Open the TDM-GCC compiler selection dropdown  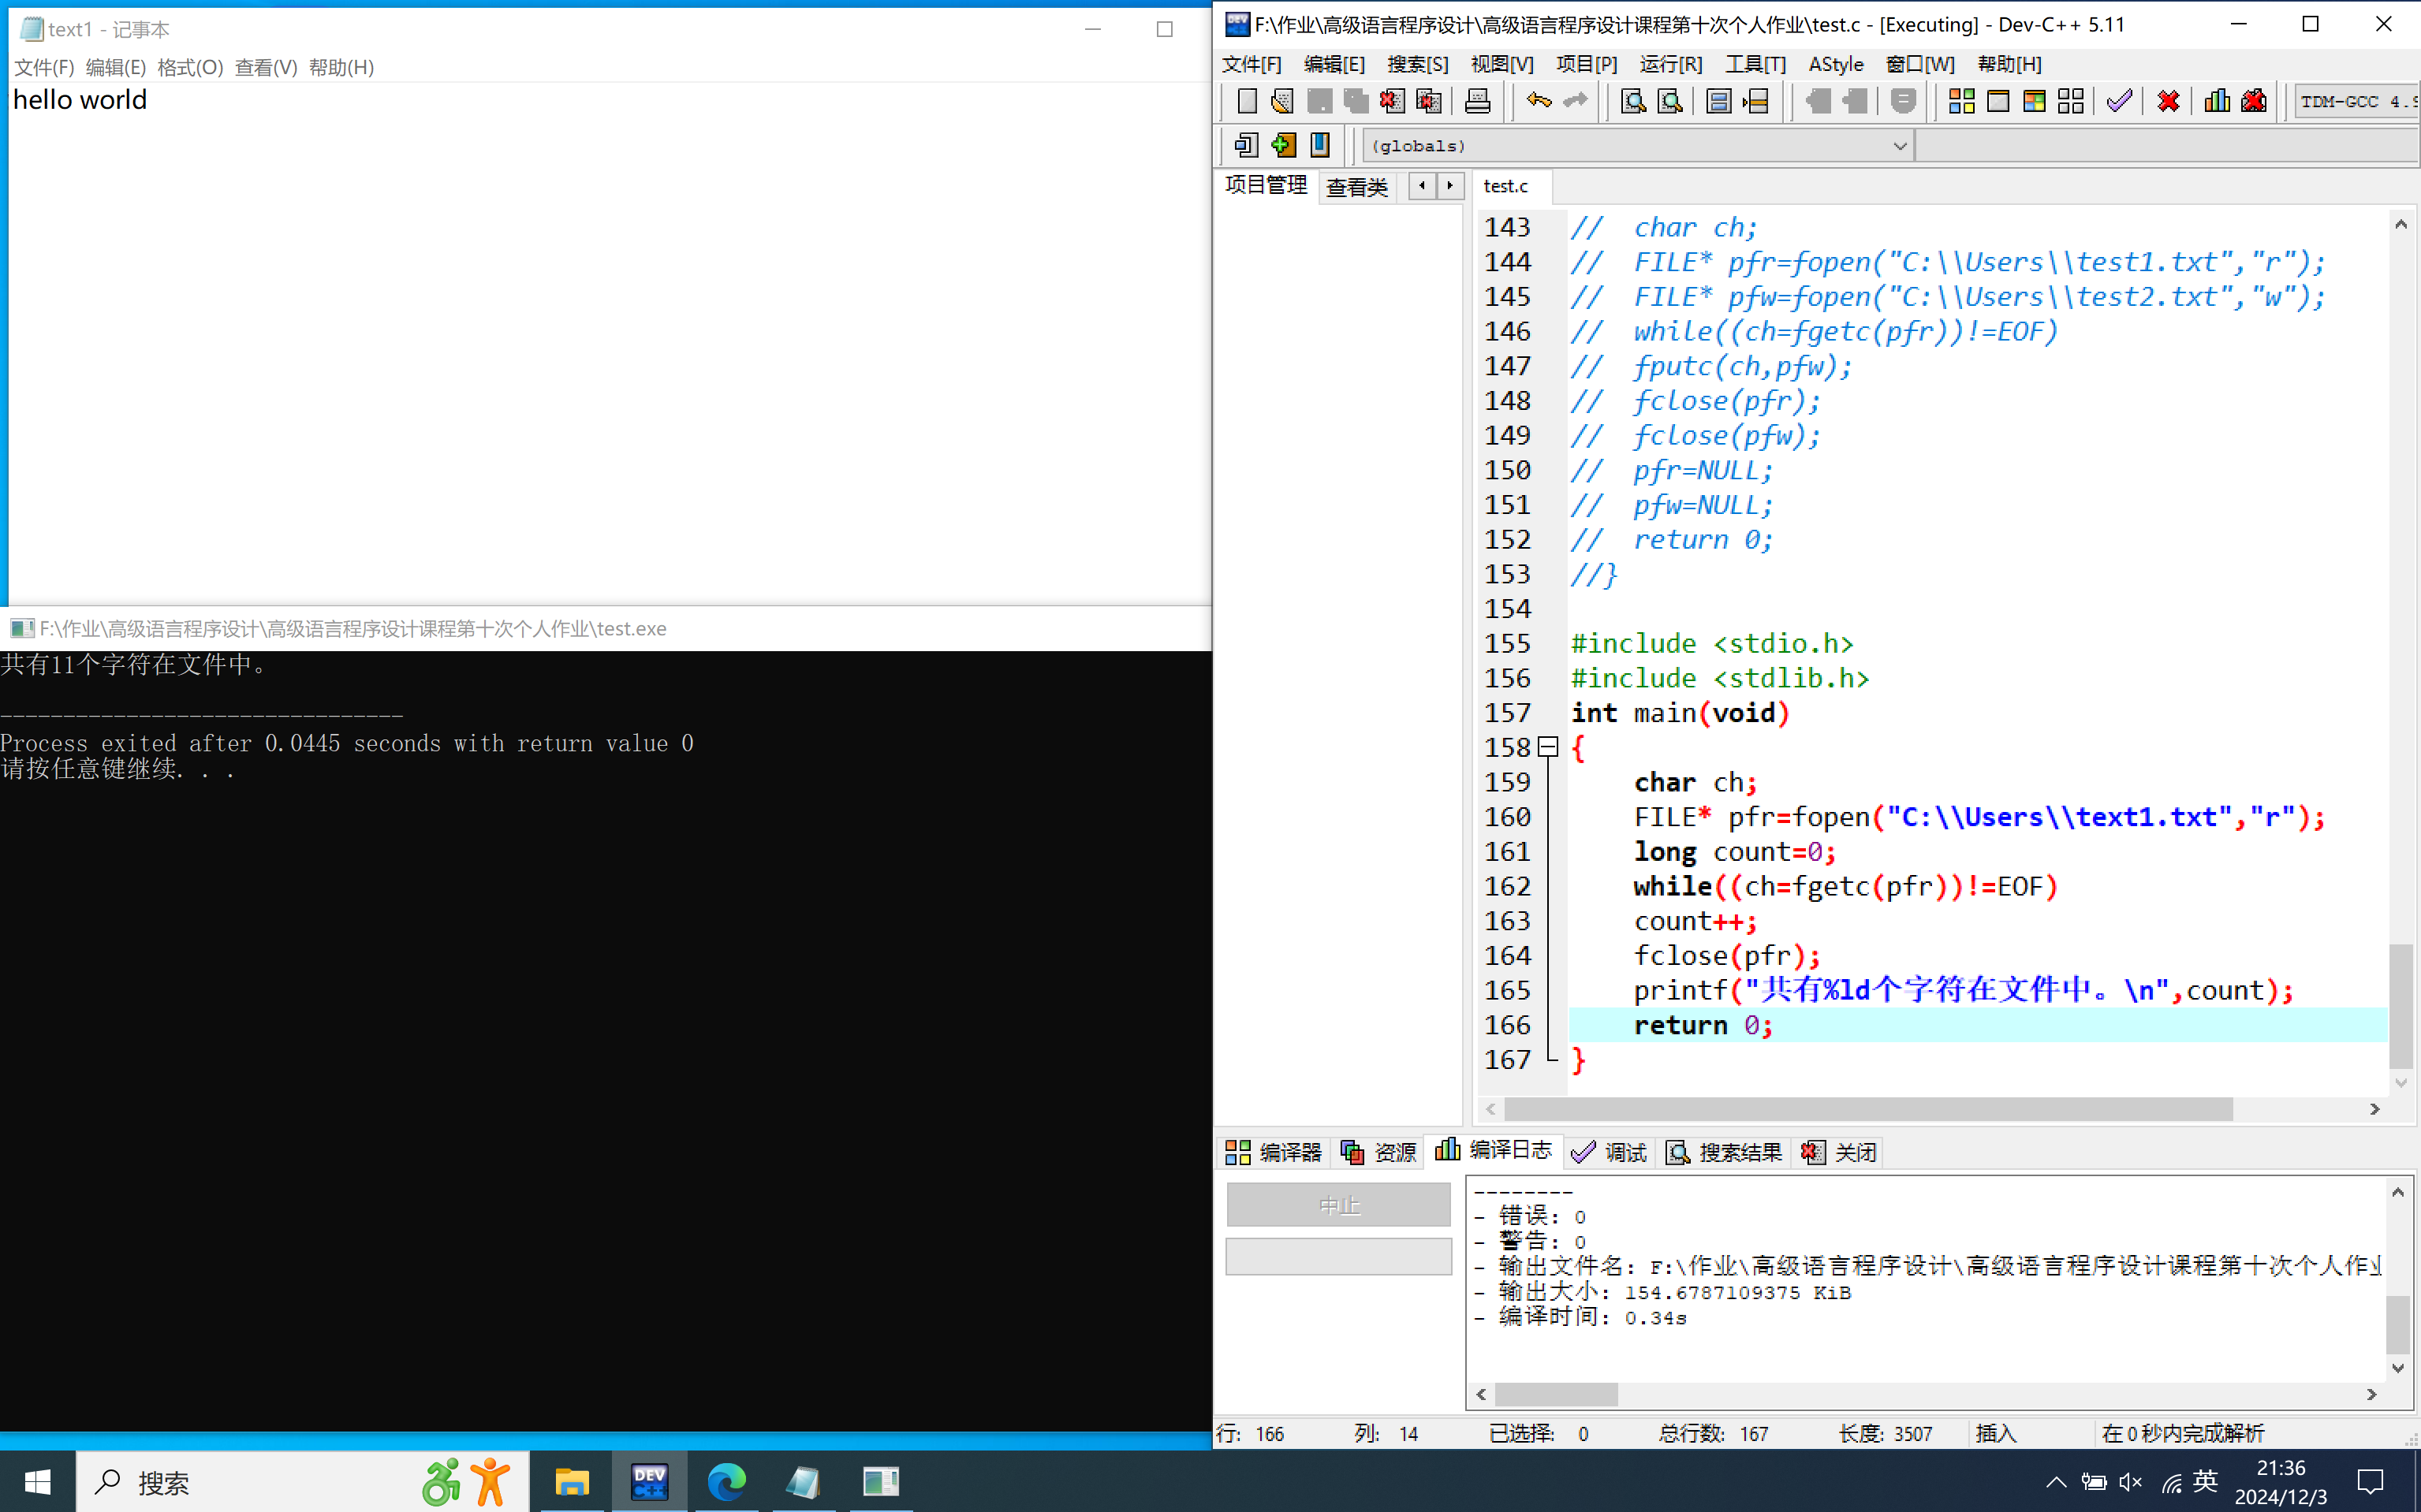2356,102
